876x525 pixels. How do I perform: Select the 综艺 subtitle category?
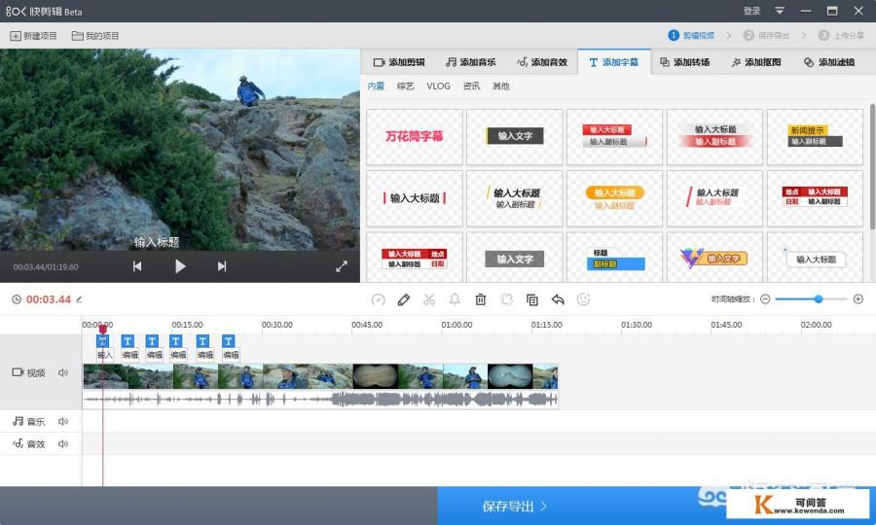coord(405,86)
